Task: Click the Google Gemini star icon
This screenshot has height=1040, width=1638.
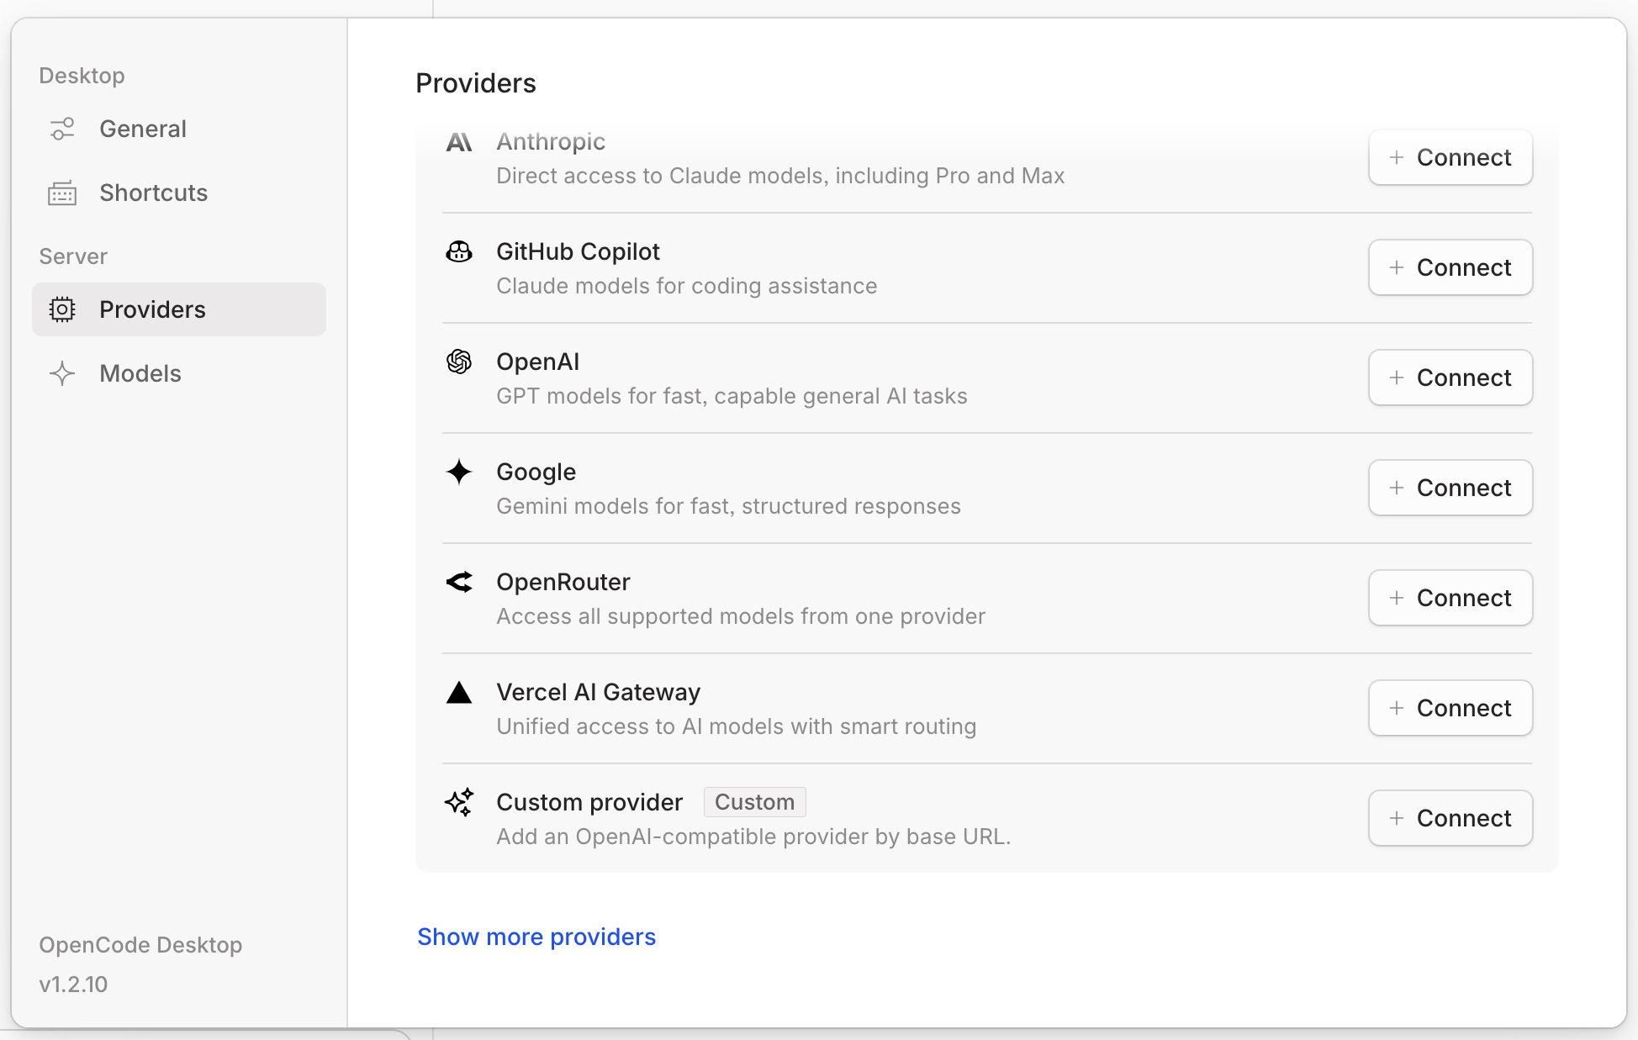Action: point(459,472)
